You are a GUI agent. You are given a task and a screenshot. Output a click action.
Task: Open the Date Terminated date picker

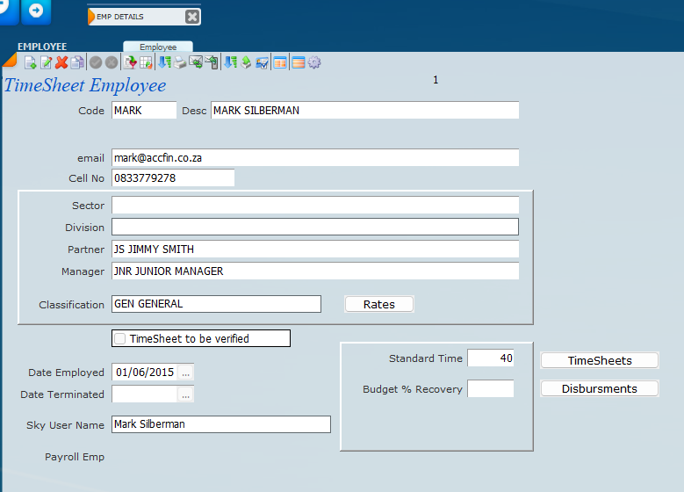(x=184, y=394)
